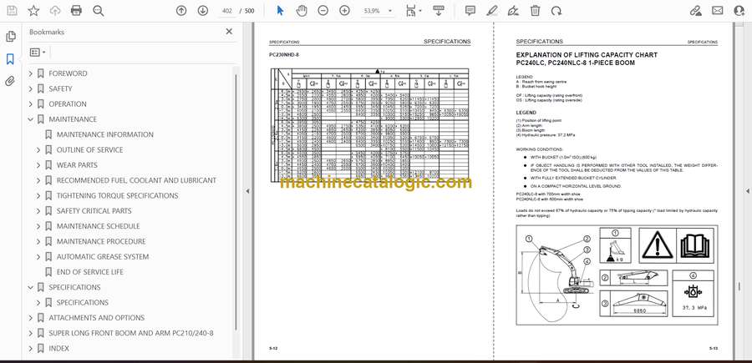Select nested SPECIFICATIONS child bookmark
Screen dimensions: 752x363
pos(83,303)
